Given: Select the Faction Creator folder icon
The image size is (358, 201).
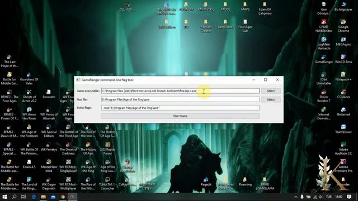Looking at the screenshot, I should point(206,26).
